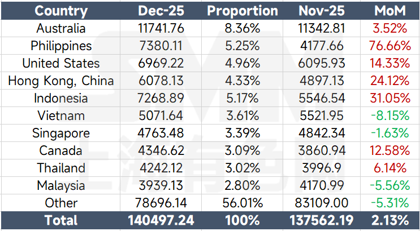Select the Other row label
The image size is (420, 231).
[x=61, y=203]
